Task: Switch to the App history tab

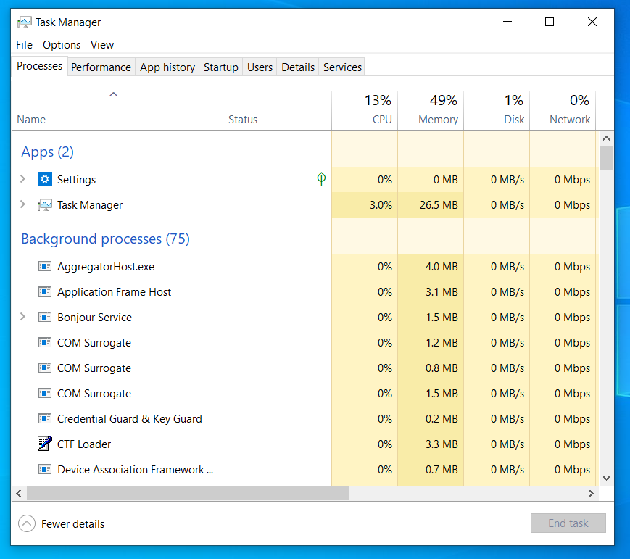Action: coord(167,67)
